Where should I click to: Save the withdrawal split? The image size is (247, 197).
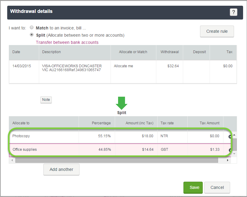tap(193, 187)
